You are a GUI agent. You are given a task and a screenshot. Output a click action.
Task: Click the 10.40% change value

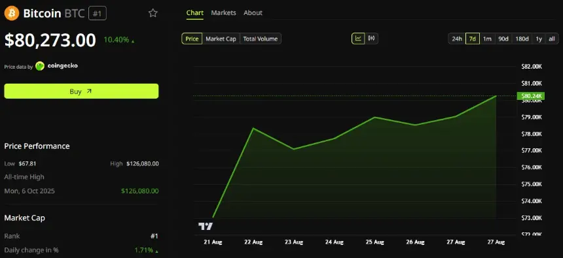pyautogui.click(x=116, y=40)
